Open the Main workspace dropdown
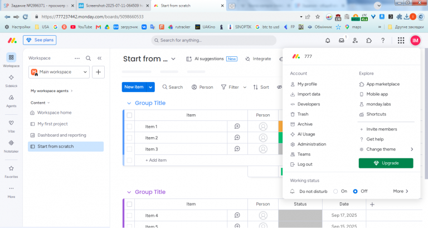This screenshot has width=428, height=228. point(59,72)
